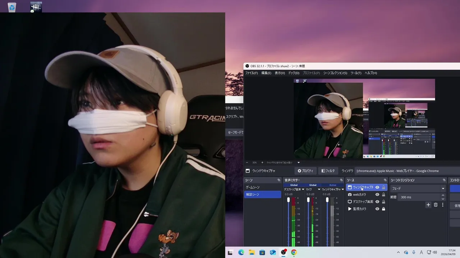Select the ウィンドウキャプチャ source row
The width and height of the screenshot is (460, 258).
(367, 187)
